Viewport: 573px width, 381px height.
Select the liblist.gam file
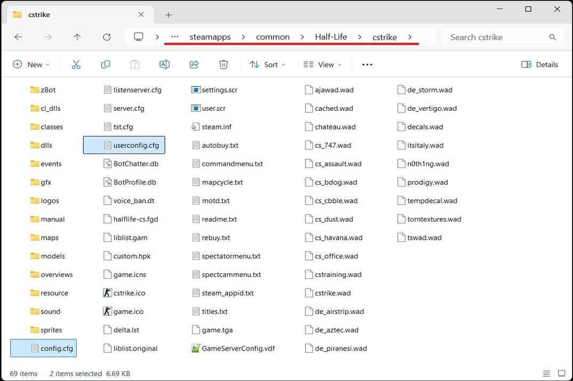(126, 238)
